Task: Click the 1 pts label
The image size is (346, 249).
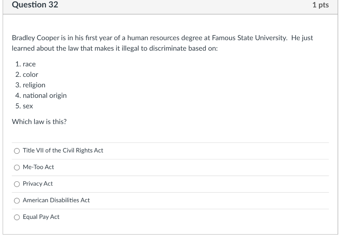Action: pyautogui.click(x=321, y=5)
